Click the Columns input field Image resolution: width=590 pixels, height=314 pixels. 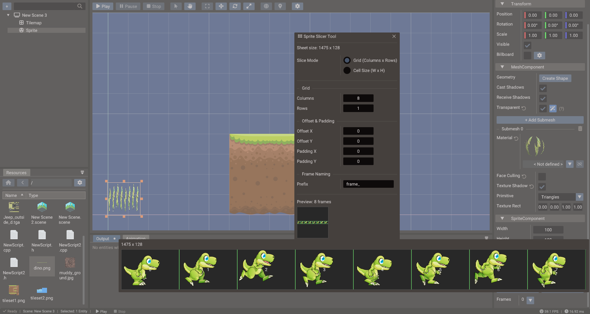[x=358, y=98]
